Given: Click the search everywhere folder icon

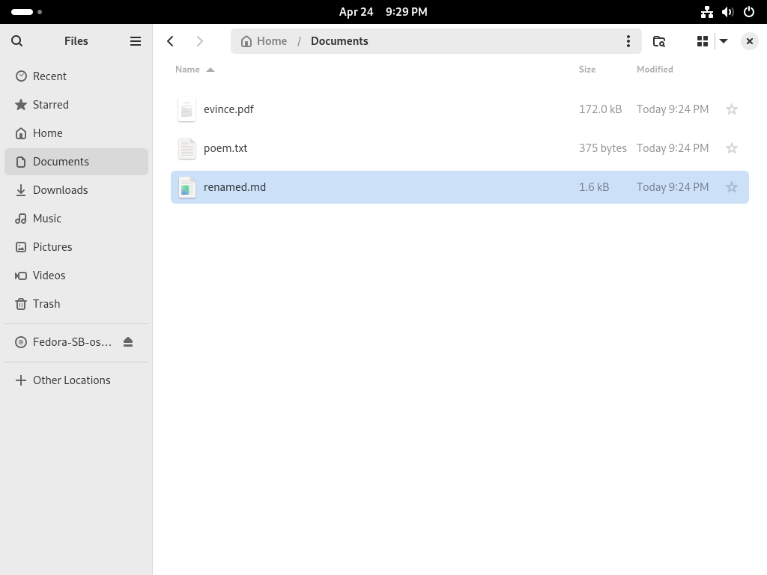Looking at the screenshot, I should point(659,41).
